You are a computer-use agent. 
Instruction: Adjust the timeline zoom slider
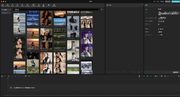pyautogui.click(x=172, y=76)
